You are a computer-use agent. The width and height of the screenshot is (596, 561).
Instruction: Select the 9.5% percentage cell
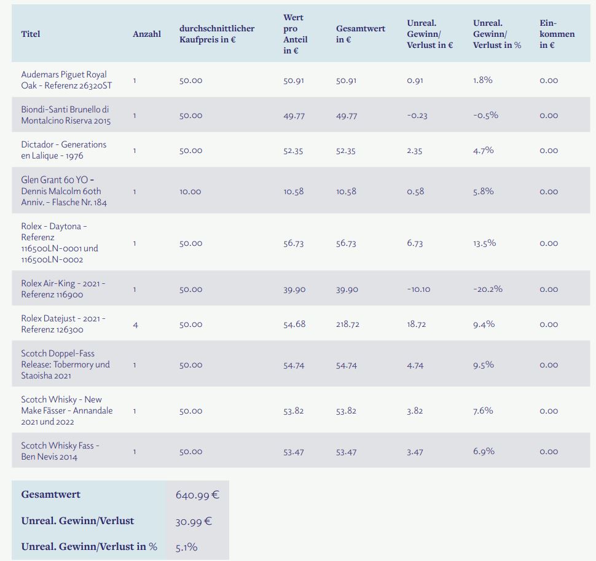point(484,365)
